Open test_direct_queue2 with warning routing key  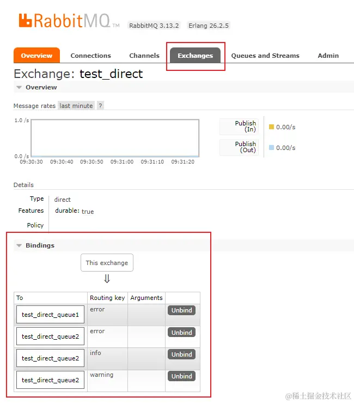[50, 380]
